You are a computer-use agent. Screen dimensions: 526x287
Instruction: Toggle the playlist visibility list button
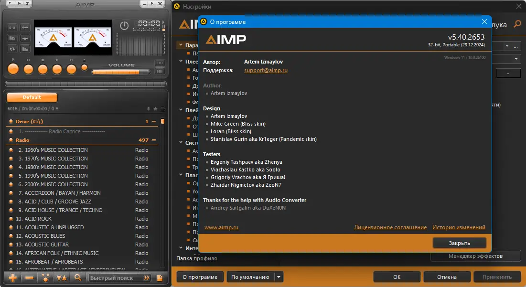[160, 71]
